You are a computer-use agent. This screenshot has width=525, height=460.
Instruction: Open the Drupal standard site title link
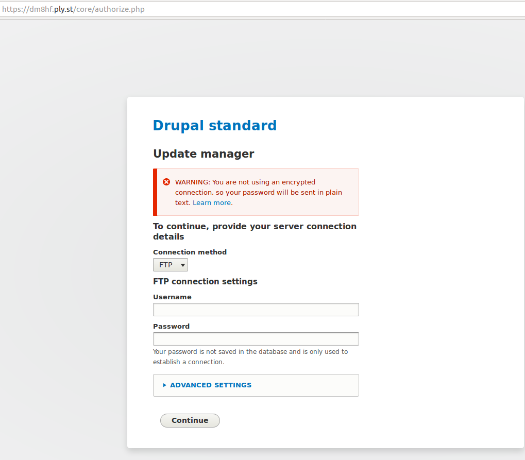[x=215, y=126]
